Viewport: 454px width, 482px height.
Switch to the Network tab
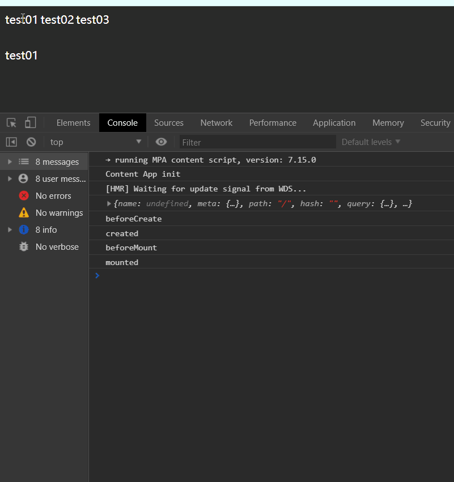click(x=217, y=123)
